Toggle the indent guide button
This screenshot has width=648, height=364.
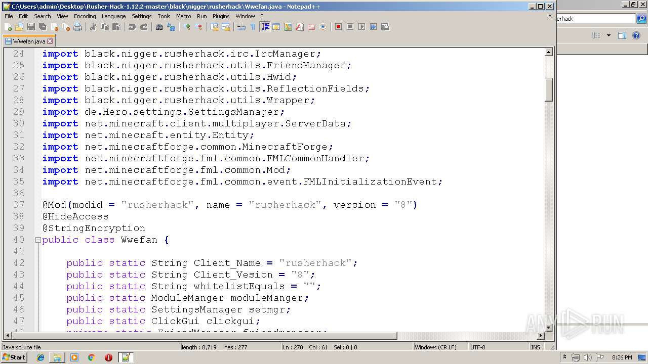tap(265, 27)
